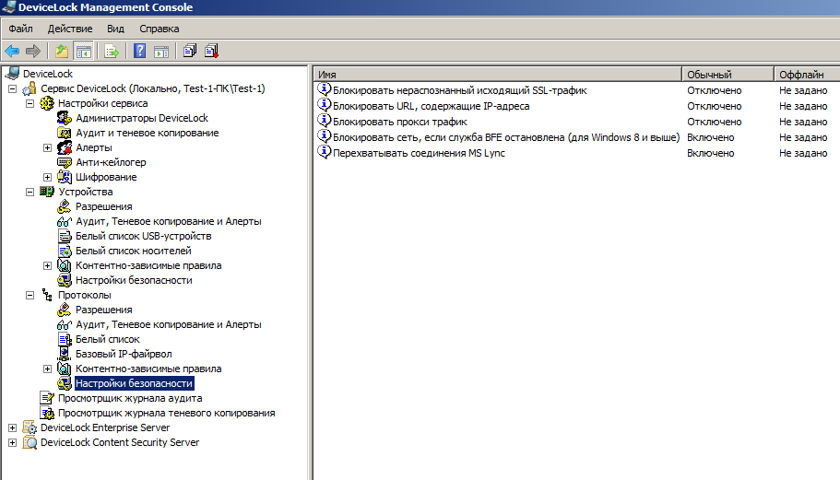Click the Белый список USB-устройств icon

(x=65, y=236)
